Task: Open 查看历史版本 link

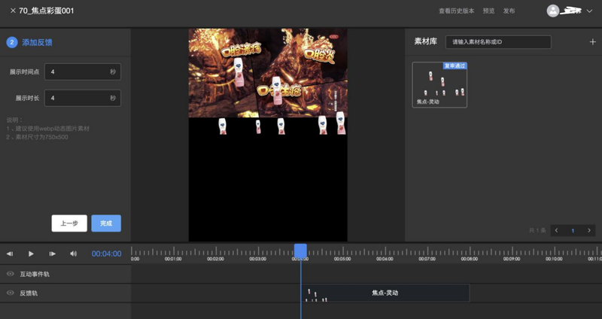Action: [x=457, y=11]
